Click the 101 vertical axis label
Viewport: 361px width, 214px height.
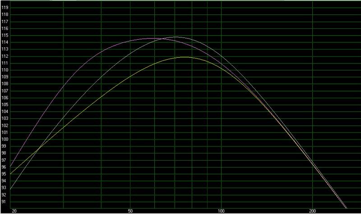tap(5, 132)
